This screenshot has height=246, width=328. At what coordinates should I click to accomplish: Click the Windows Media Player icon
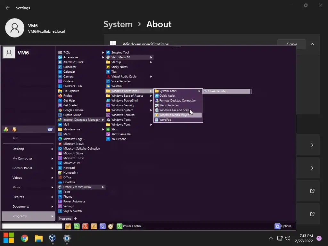coord(156,115)
